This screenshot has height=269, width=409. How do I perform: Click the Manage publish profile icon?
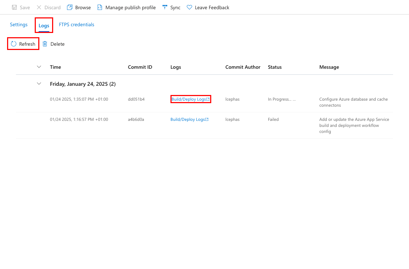[100, 7]
